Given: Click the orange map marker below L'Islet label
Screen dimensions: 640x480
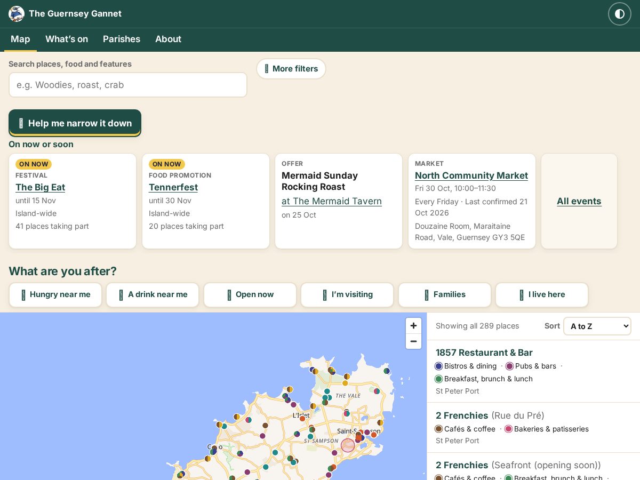Looking at the screenshot, I should click(302, 419).
